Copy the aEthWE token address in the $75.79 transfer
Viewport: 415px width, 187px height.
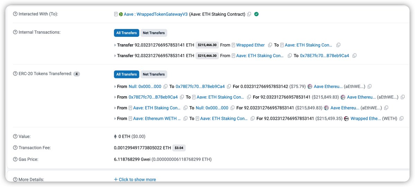(x=370, y=86)
